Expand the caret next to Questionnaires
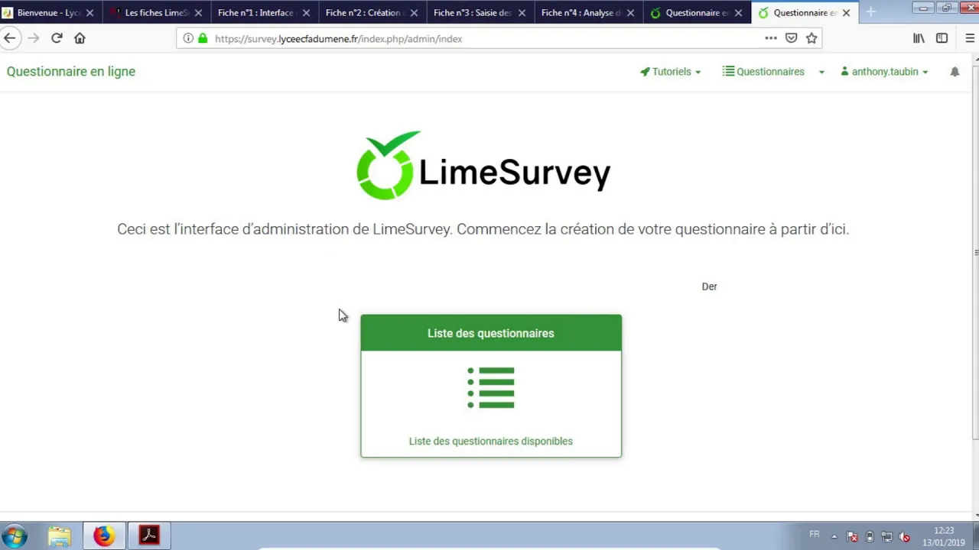The height and width of the screenshot is (550, 979). [x=821, y=72]
